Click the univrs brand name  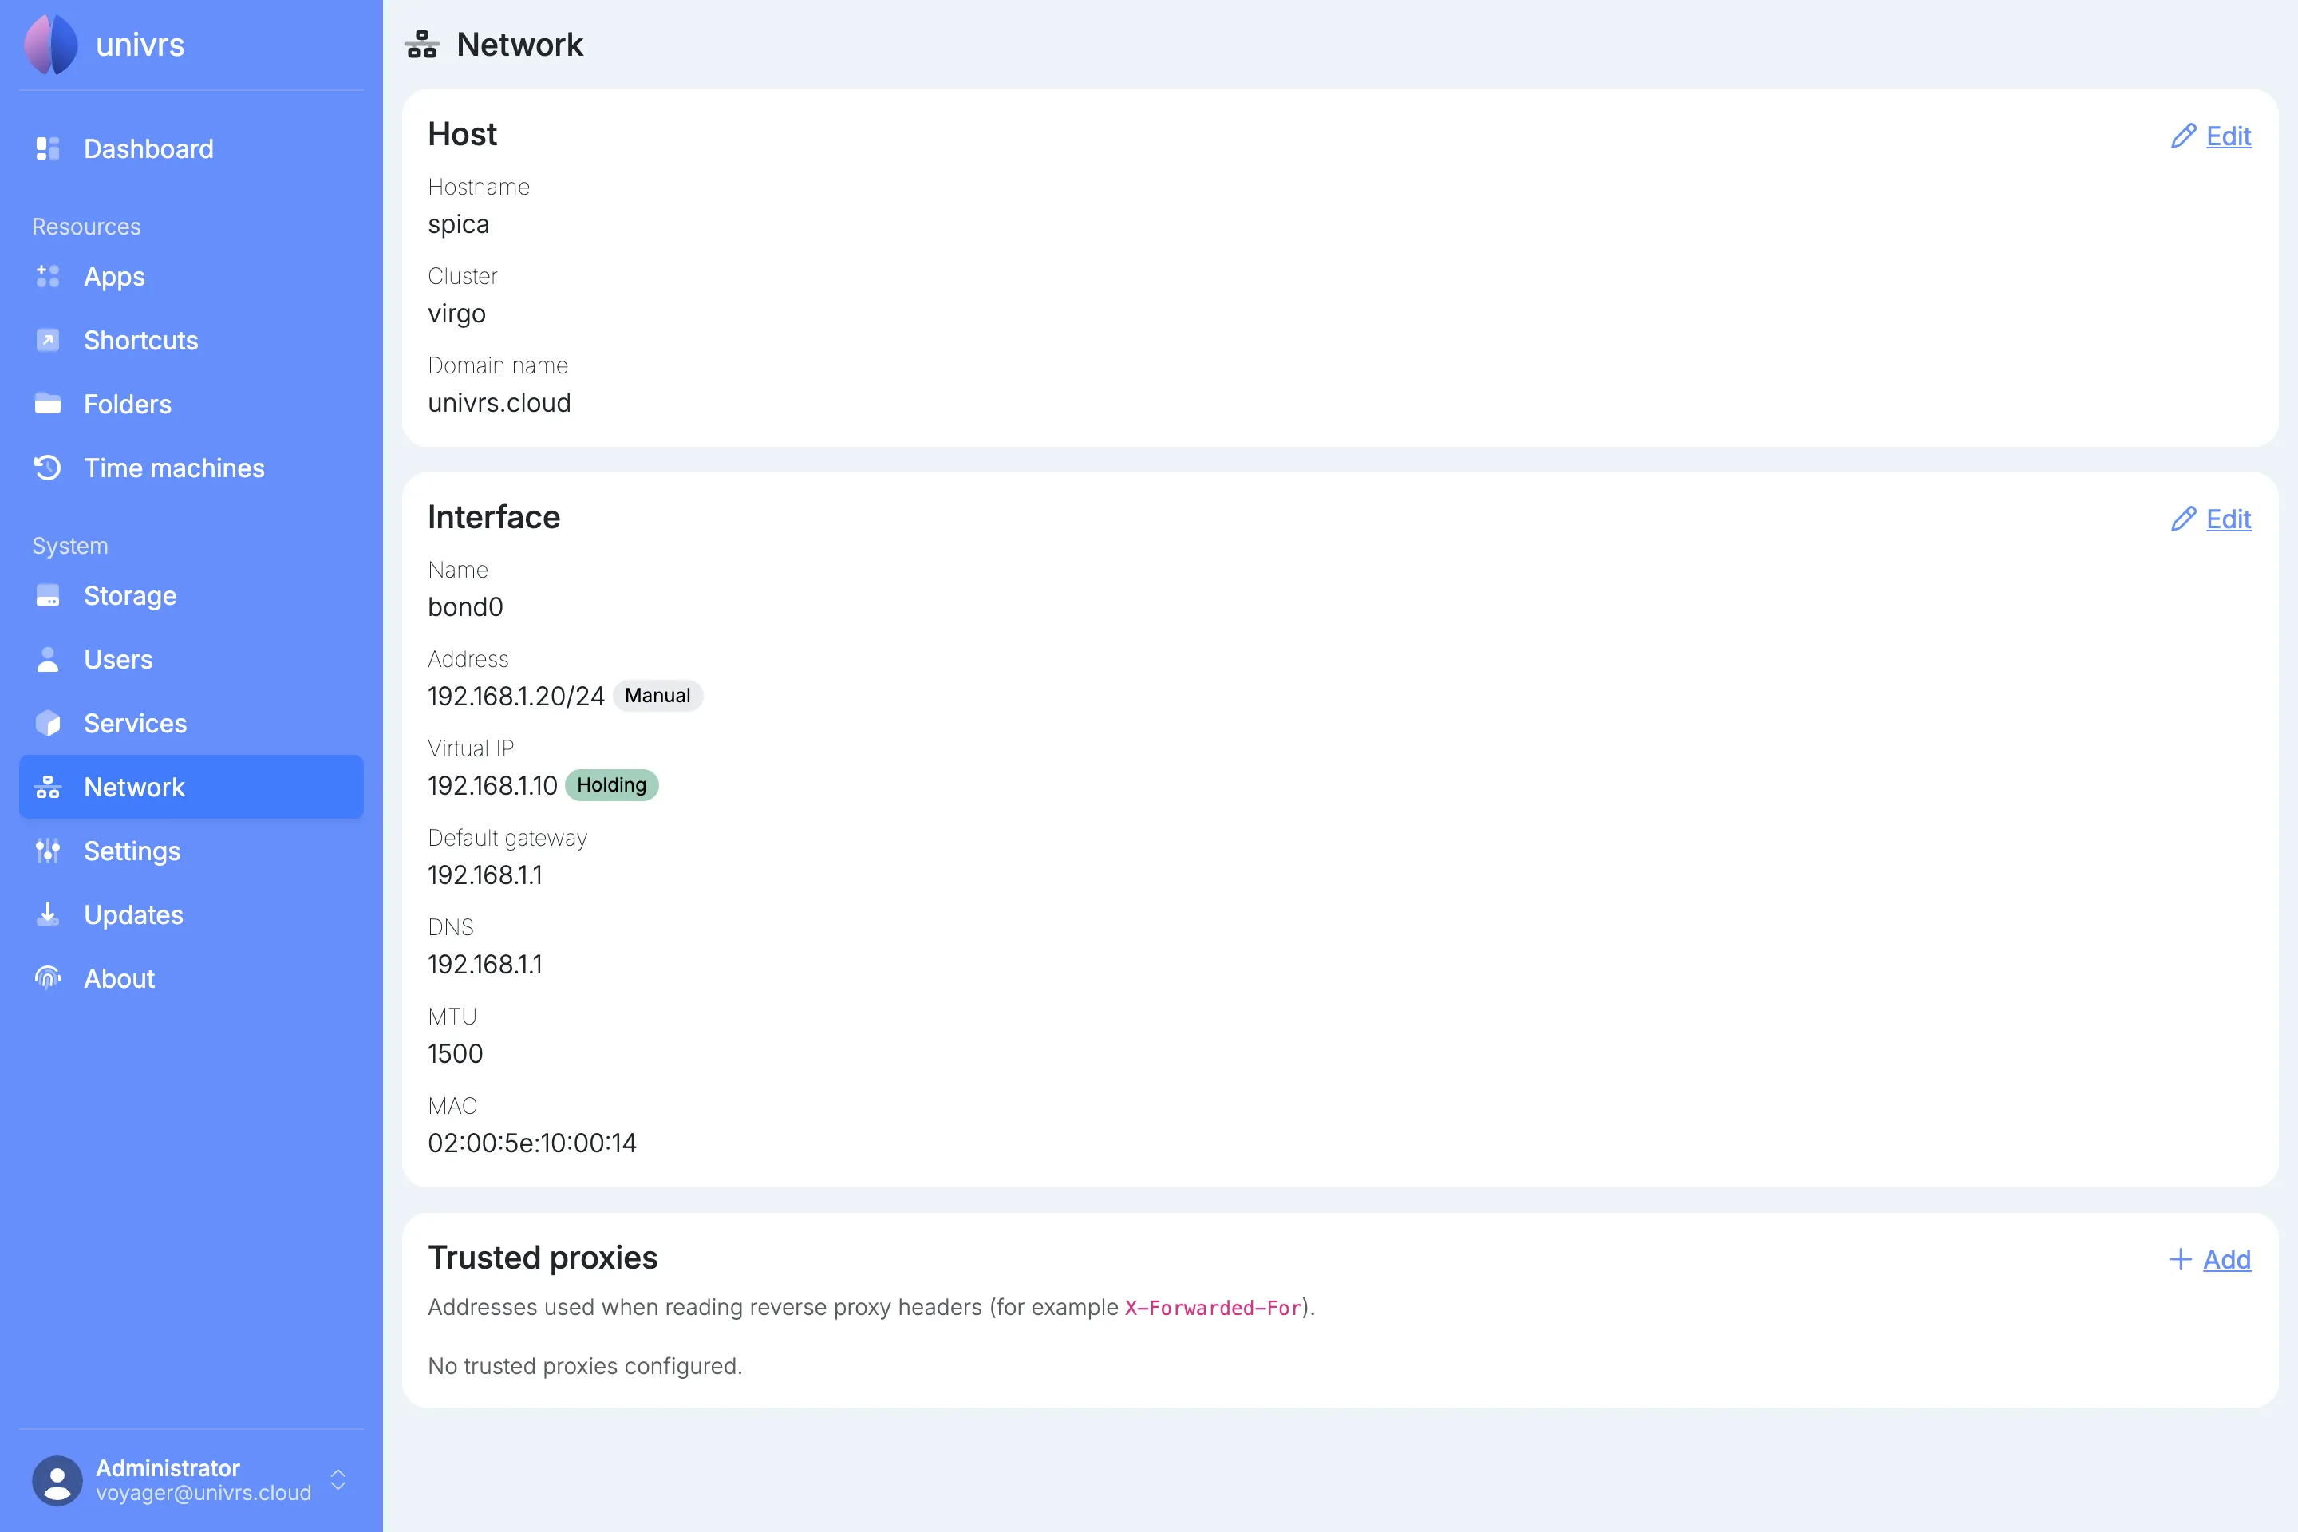[x=140, y=45]
